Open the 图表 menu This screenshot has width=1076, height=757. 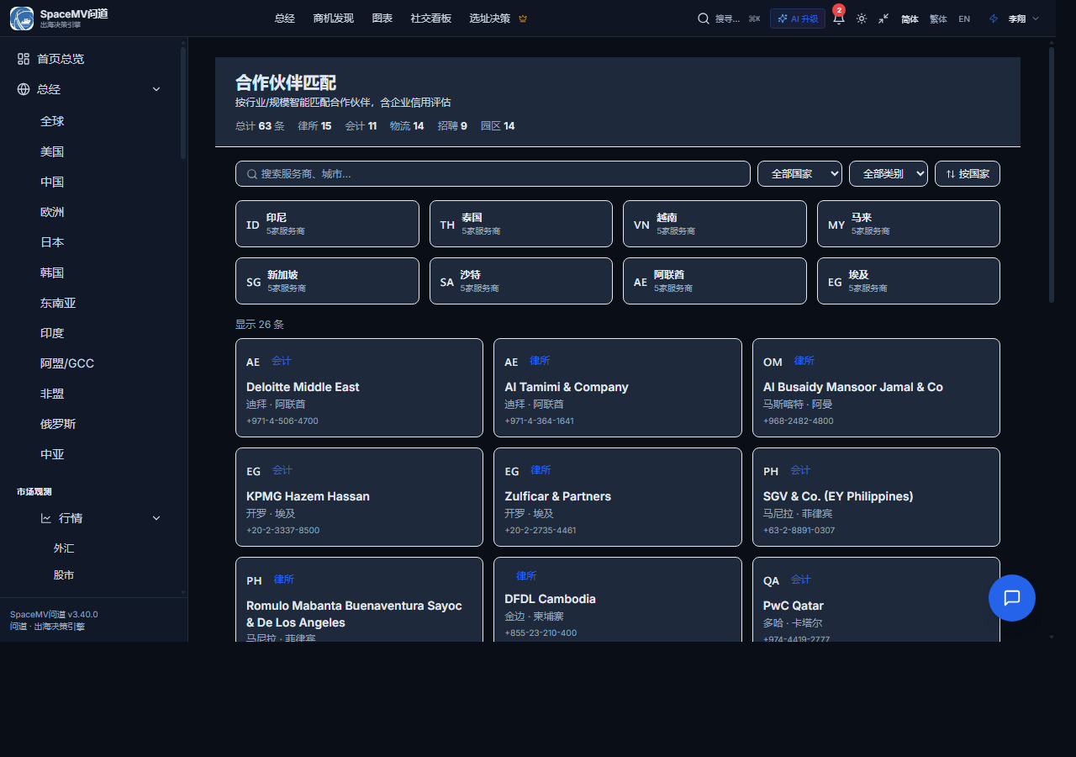tap(382, 19)
